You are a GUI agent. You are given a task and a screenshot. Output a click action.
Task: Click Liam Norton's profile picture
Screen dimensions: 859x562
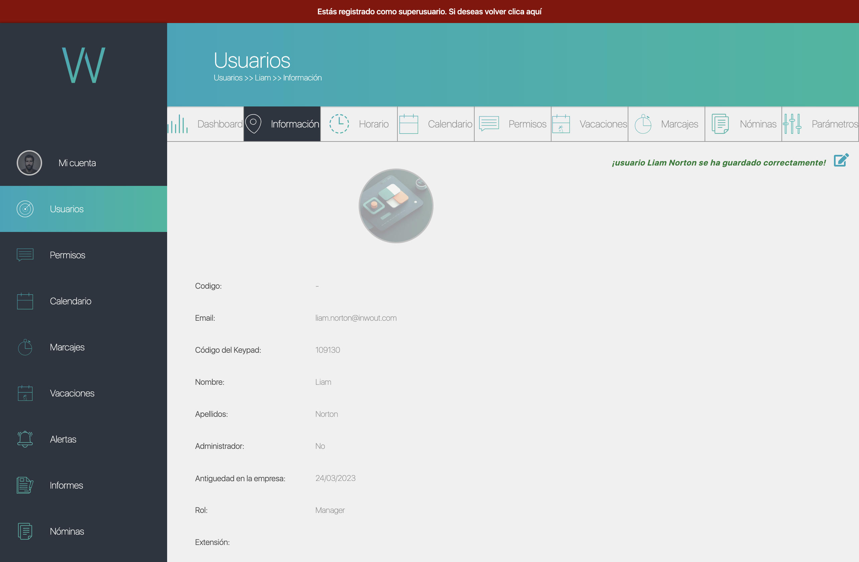(396, 206)
